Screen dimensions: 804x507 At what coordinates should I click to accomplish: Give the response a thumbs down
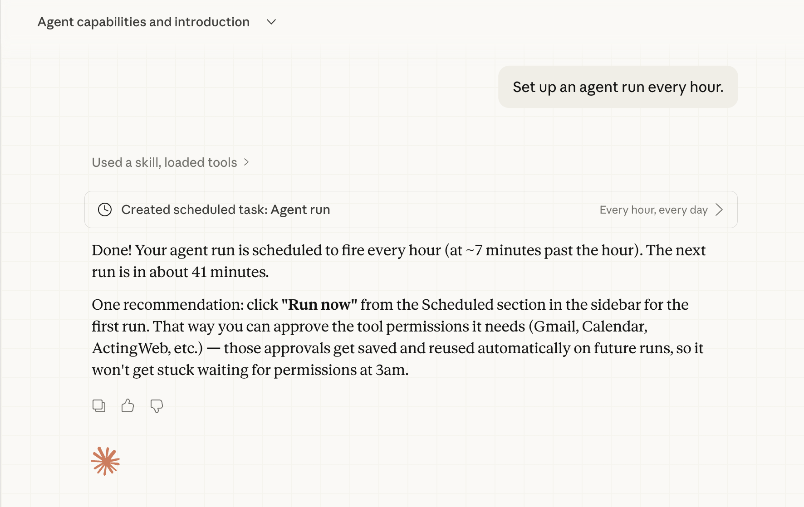tap(157, 406)
